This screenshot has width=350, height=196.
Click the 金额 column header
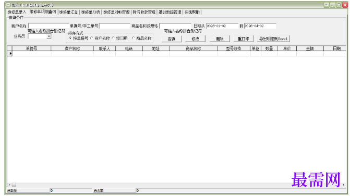(310, 48)
